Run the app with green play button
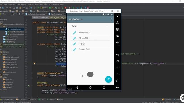Viewport: 184px width, 103px height. (50, 8)
